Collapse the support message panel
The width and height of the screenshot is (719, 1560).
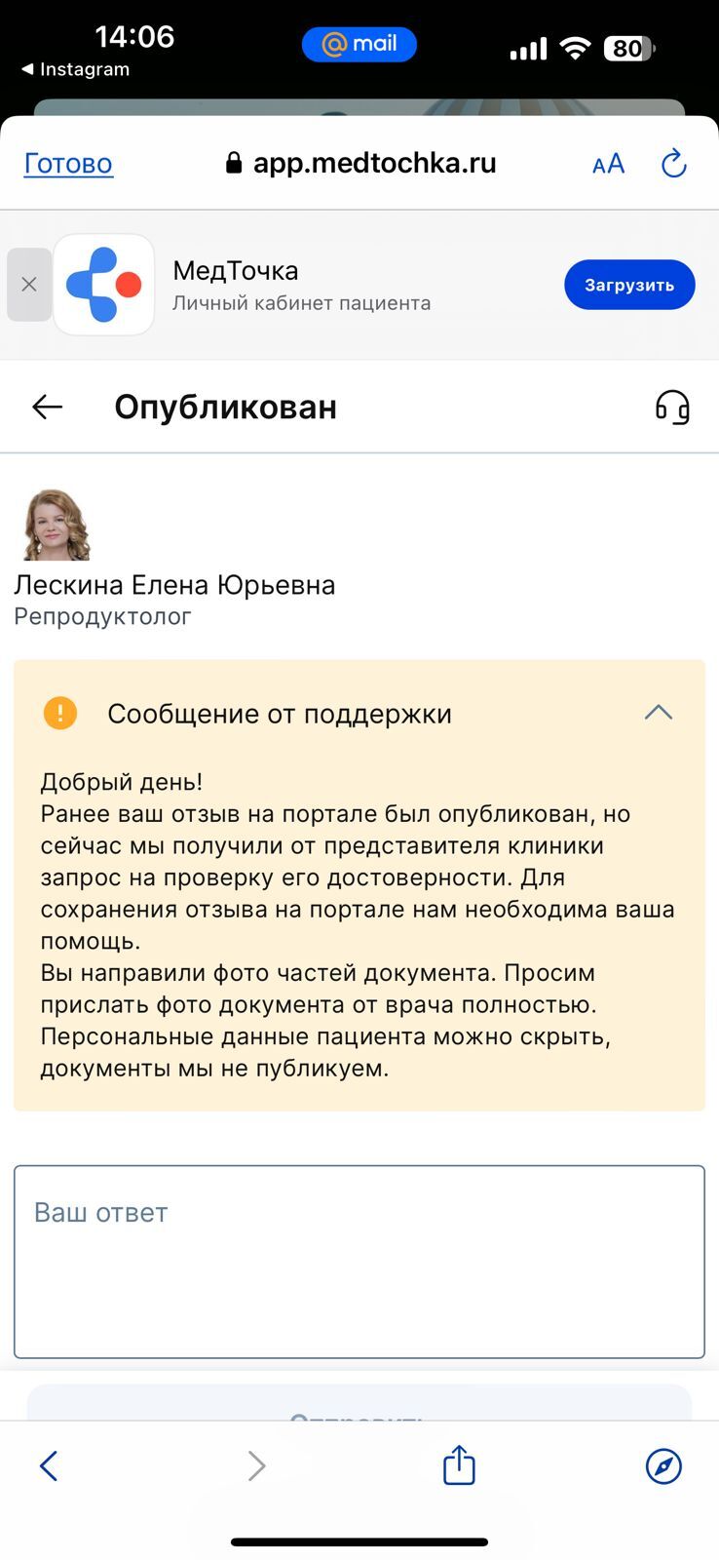[658, 713]
